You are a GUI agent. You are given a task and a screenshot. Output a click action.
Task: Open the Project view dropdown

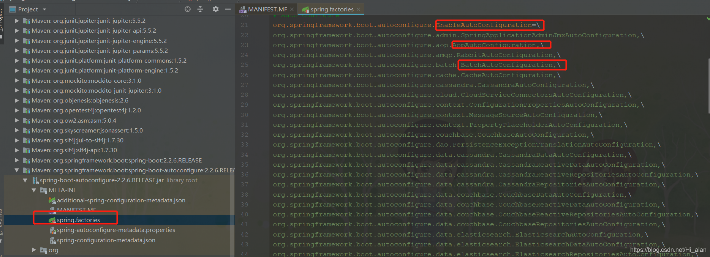point(44,9)
